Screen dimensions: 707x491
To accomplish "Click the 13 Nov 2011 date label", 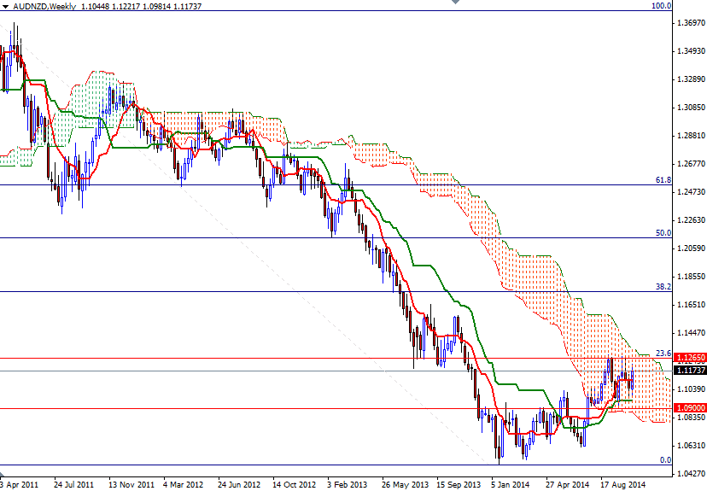I will point(131,485).
